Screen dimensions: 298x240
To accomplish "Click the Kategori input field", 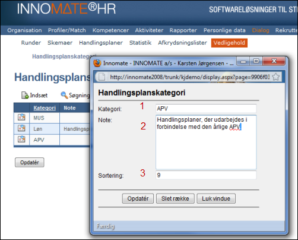I will 206,109.
